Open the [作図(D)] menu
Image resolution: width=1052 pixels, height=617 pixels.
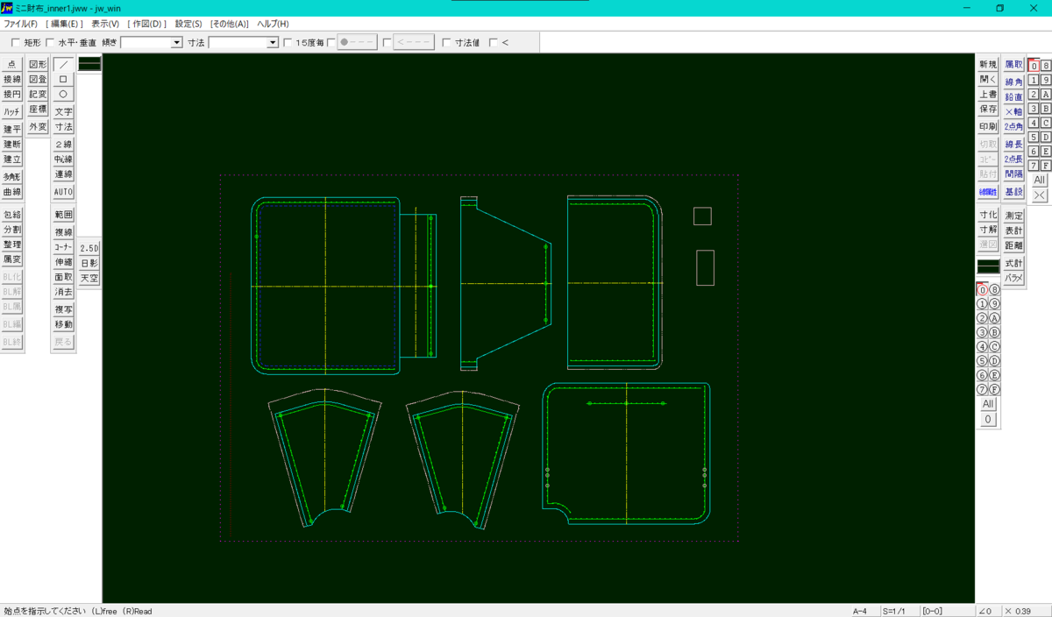coord(146,24)
